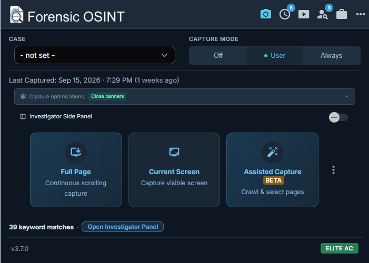Click the v3.7.0 version label
Viewport: 369px width, 263px height.
point(19,249)
